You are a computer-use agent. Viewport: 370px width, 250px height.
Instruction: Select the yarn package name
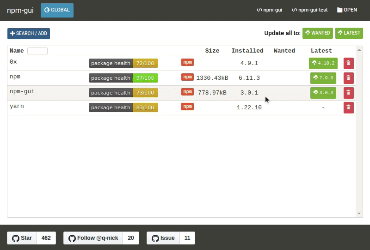coord(17,106)
